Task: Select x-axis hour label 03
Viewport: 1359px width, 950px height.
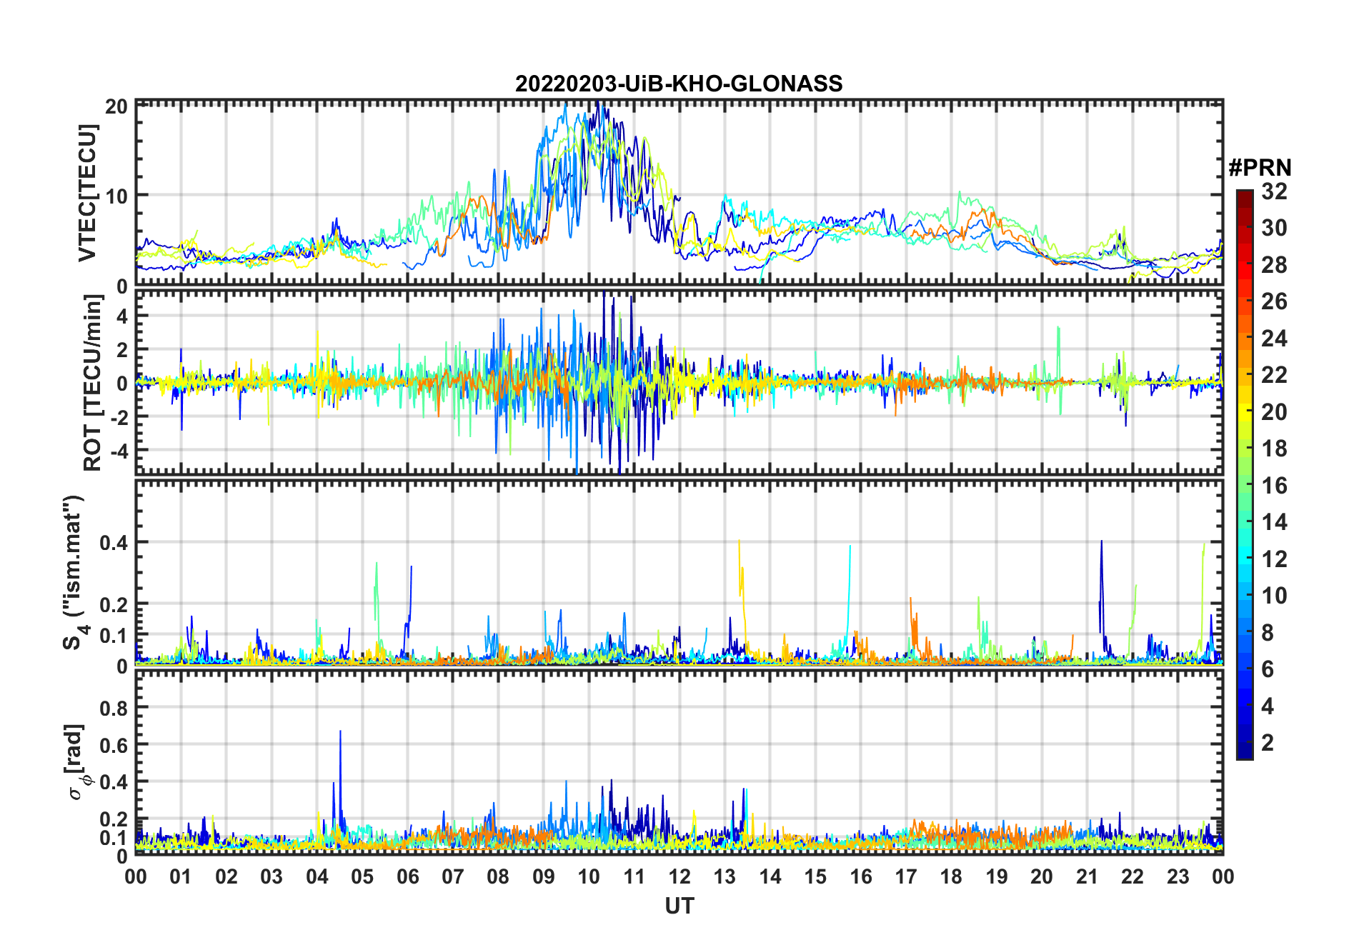Action: coord(272,876)
